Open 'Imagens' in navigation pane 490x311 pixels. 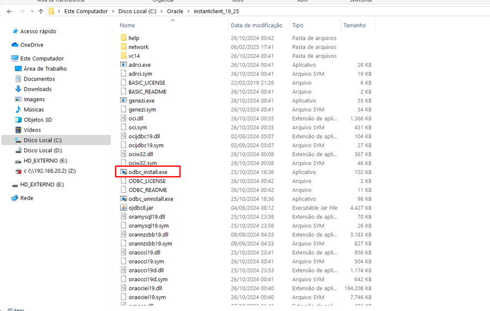[34, 99]
